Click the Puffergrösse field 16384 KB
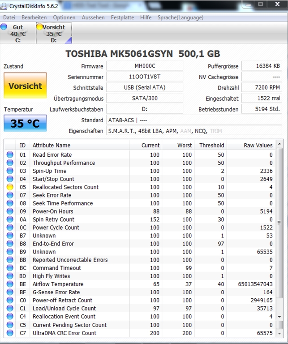The image size is (288, 344). [x=262, y=66]
